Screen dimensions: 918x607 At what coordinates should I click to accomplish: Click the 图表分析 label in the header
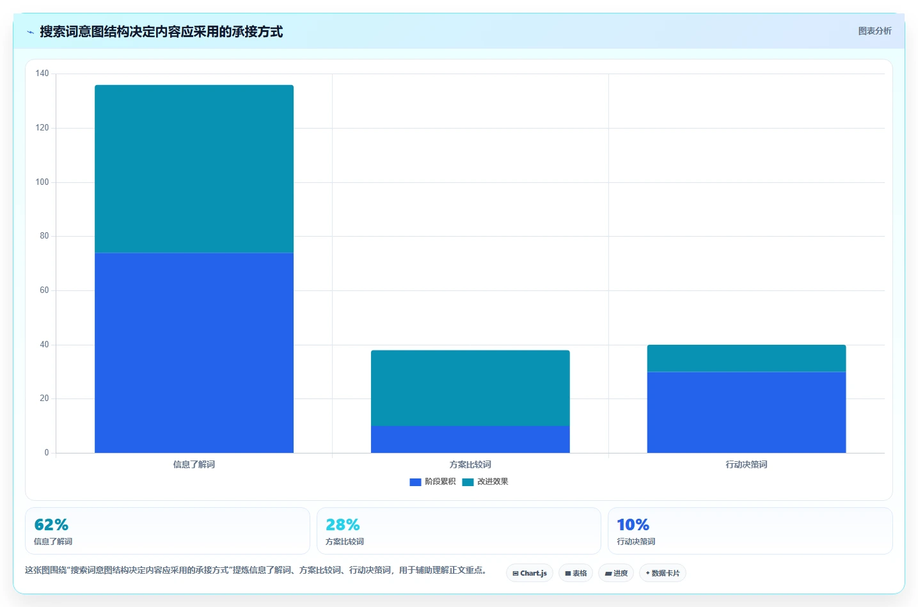tap(874, 31)
